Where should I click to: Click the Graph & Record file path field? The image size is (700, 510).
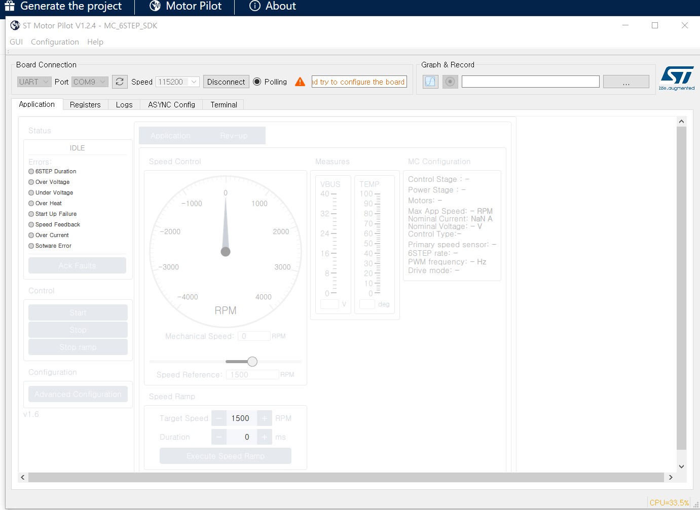click(530, 81)
